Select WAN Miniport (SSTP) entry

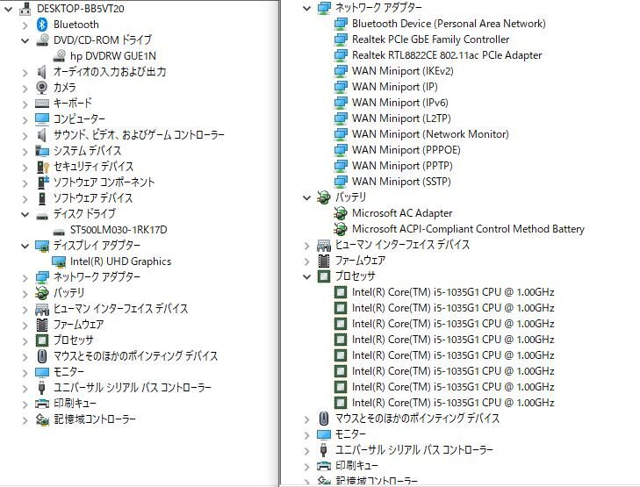click(401, 182)
